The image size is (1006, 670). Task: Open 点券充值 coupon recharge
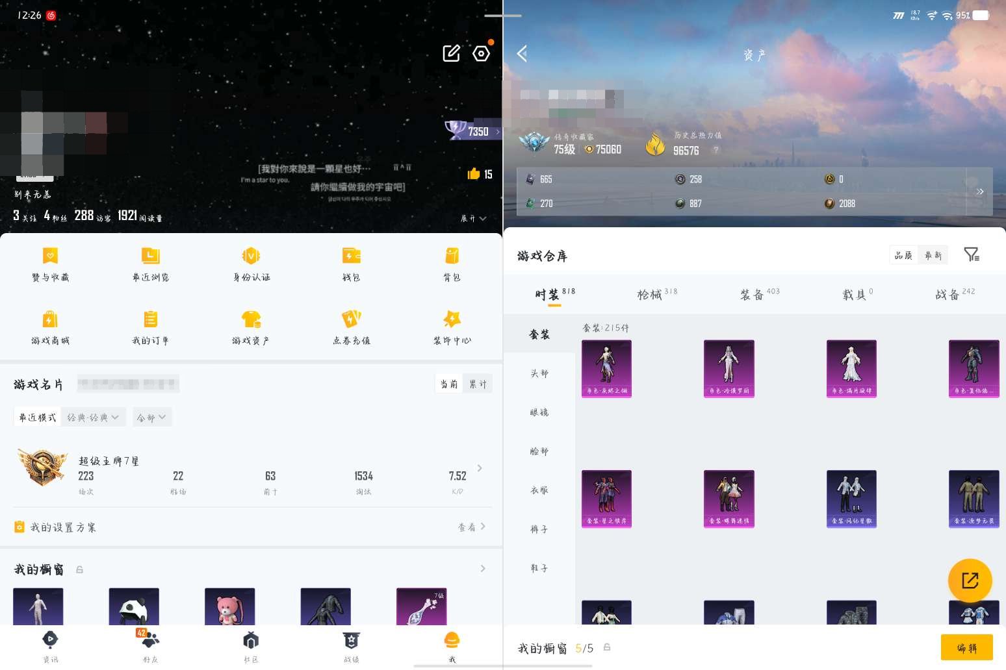point(352,328)
